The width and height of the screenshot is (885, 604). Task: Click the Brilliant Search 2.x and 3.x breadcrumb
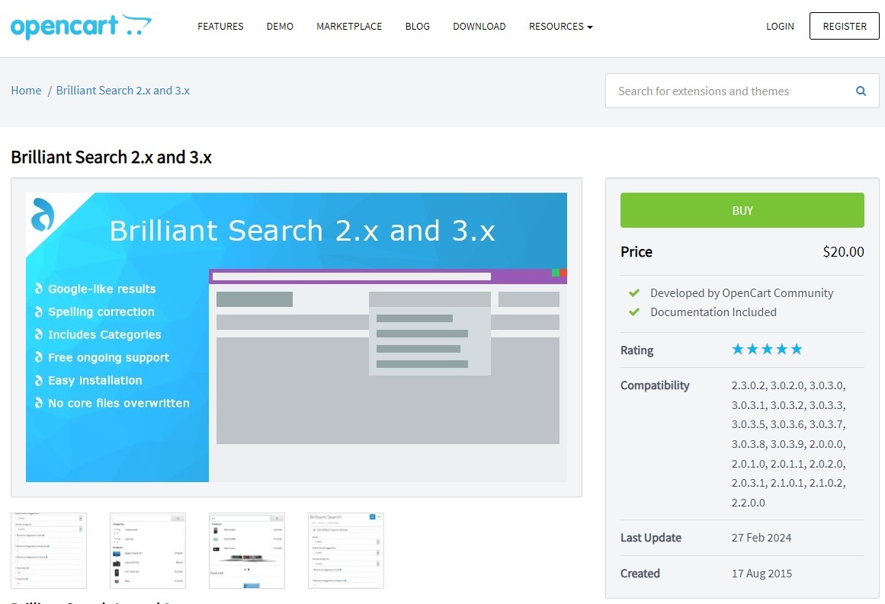click(x=123, y=90)
